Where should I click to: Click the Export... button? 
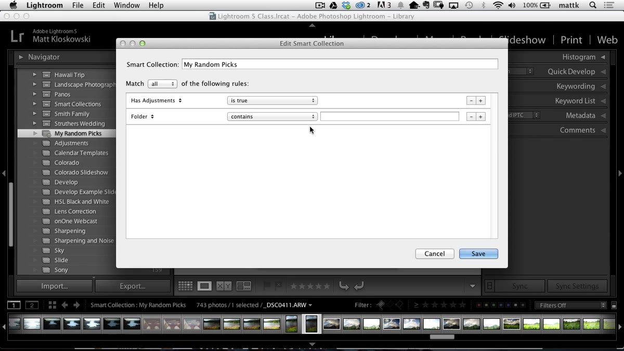[133, 286]
